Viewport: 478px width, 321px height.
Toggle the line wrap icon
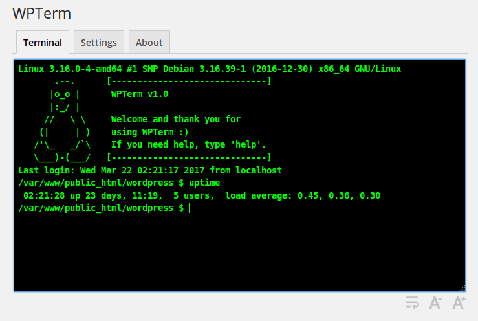[x=413, y=303]
